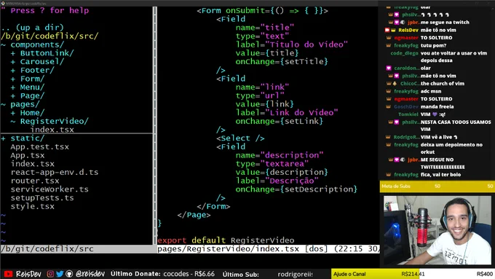Screen dimensions: 495x279
Task: Click the name="title" attribute line
Action: click(265, 28)
